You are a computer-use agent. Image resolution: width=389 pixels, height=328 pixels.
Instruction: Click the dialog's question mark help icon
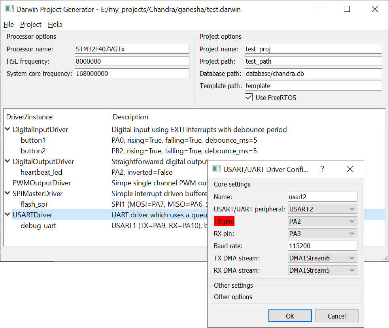[x=322, y=169]
